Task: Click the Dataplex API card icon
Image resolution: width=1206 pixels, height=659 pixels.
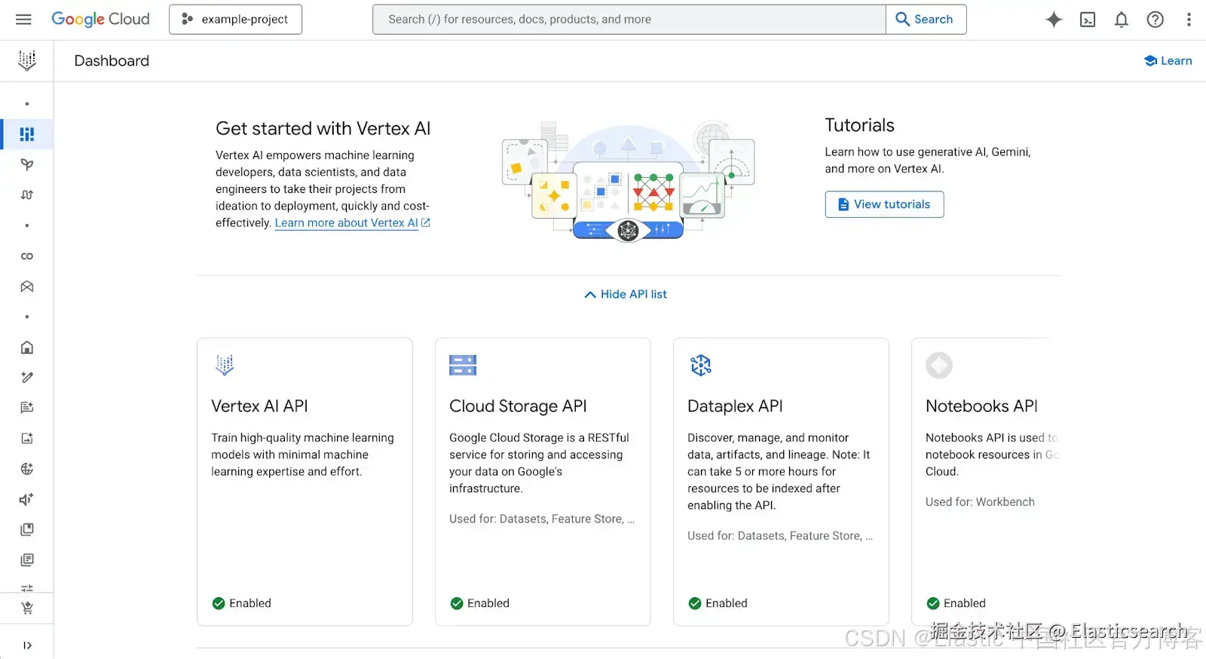Action: click(701, 365)
